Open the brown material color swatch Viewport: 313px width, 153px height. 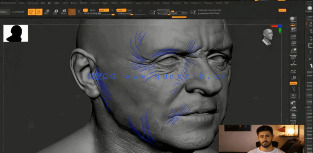coord(72,12)
